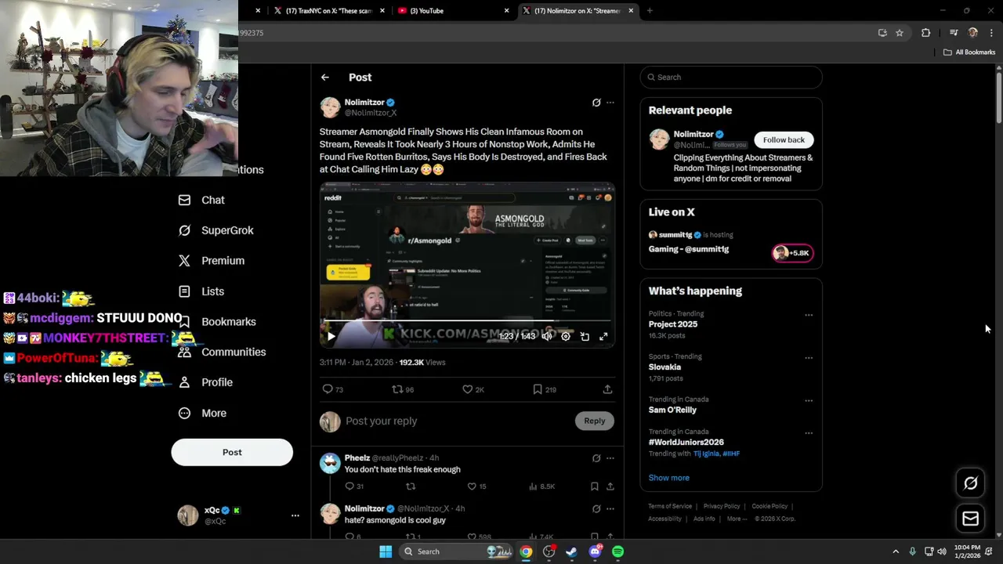Click the gray Reply button
Screen dimensions: 1003x564
pos(595,421)
